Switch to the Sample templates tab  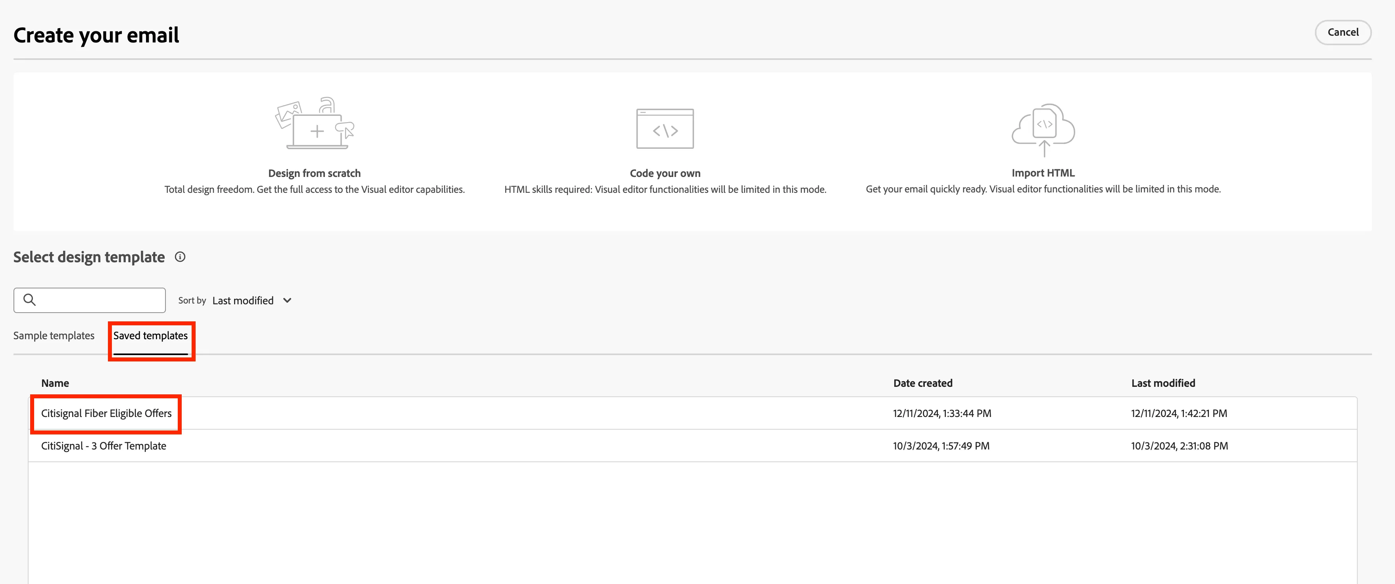(54, 335)
